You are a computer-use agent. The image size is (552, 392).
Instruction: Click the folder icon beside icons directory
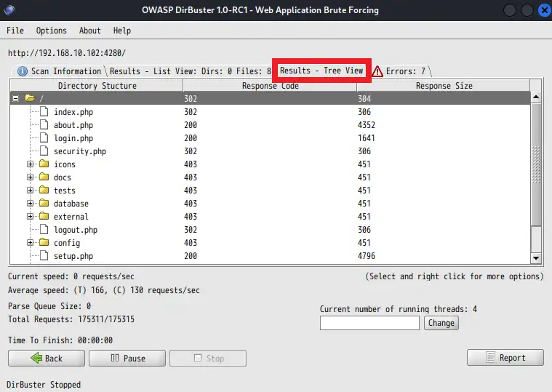44,164
